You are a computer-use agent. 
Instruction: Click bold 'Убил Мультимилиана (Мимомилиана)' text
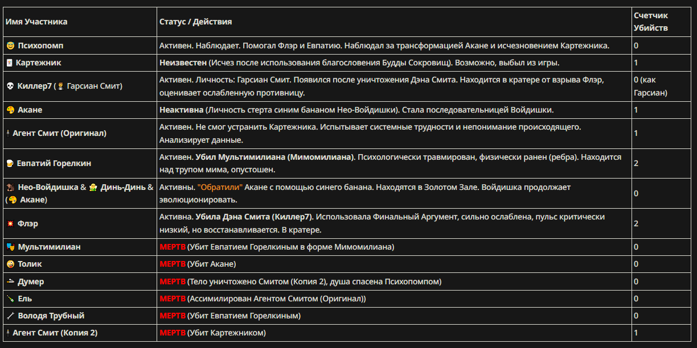coord(275,157)
